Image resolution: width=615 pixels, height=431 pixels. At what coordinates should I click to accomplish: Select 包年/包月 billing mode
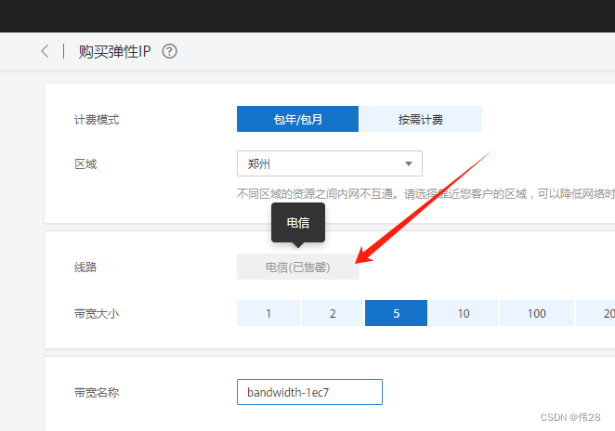tap(298, 119)
